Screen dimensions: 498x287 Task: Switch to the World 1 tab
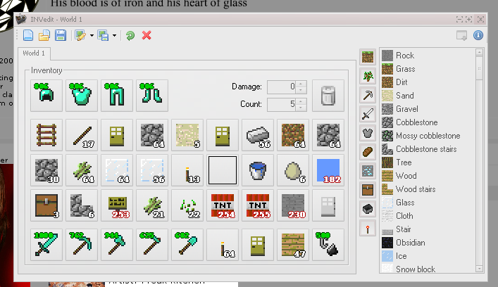click(x=33, y=53)
